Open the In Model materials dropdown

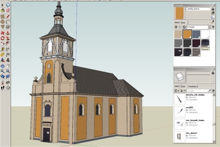209,27
